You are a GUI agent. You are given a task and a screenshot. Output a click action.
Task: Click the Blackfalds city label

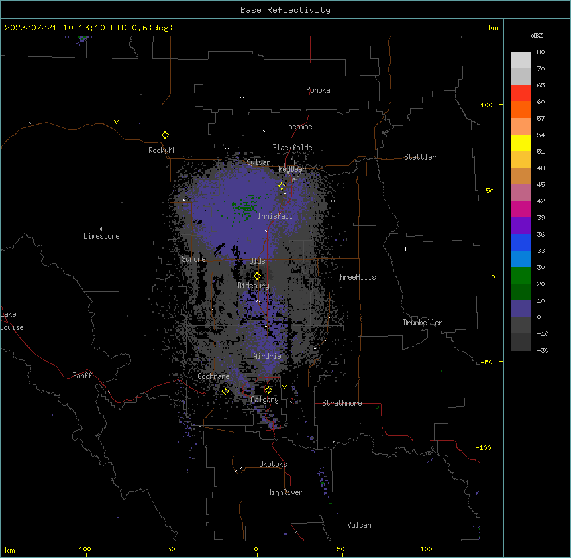292,148
